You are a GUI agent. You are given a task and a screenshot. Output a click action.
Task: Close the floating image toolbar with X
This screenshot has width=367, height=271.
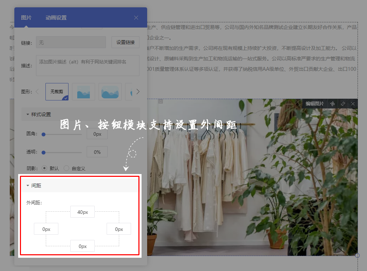[x=353, y=104]
